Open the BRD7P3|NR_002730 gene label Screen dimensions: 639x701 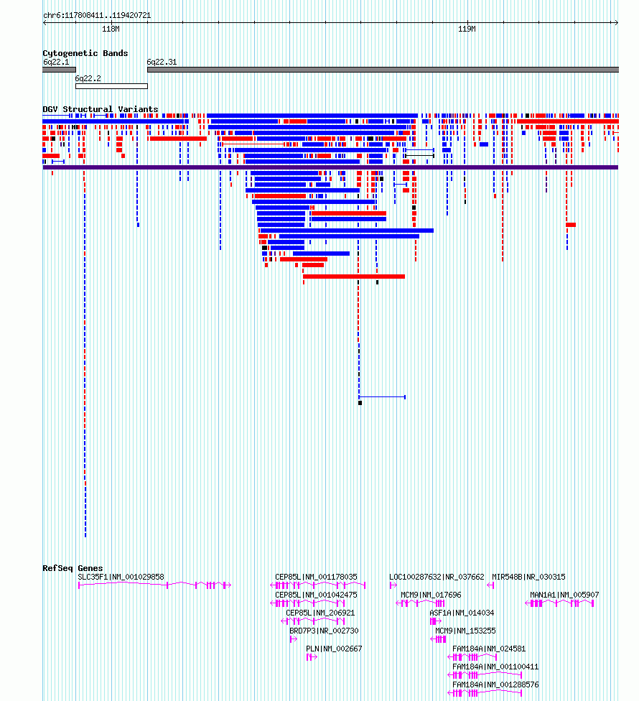[324, 631]
